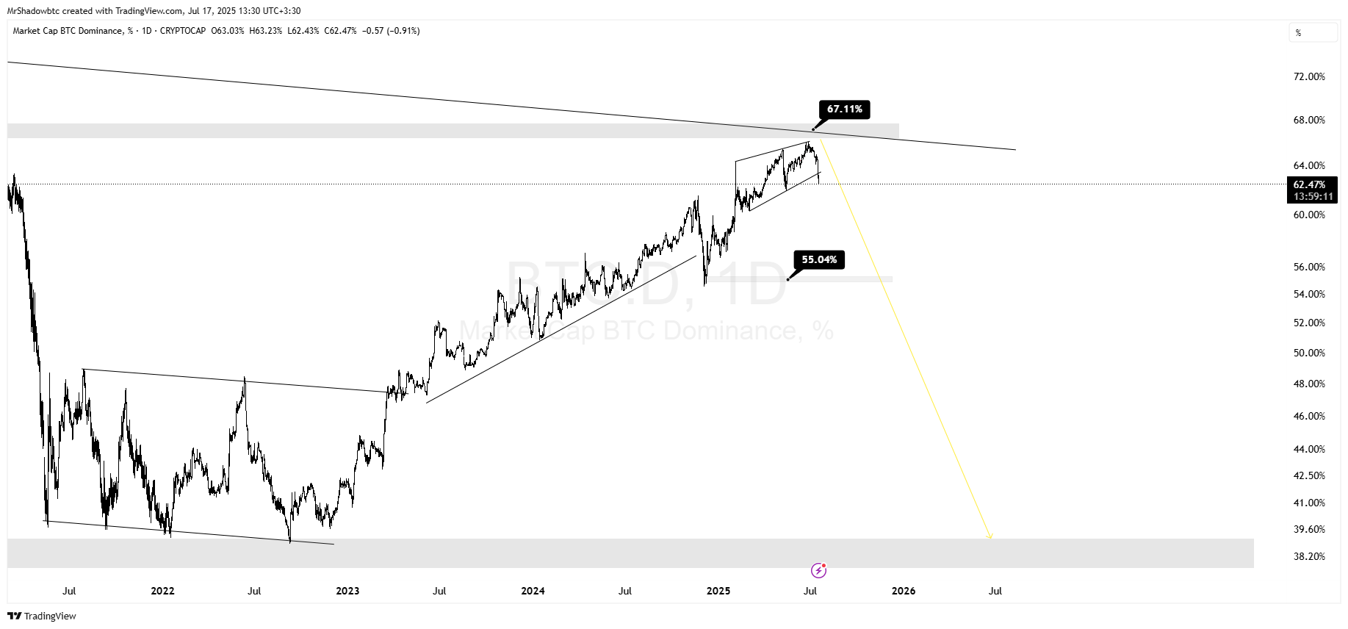This screenshot has height=629, width=1348.
Task: Click the purple lightning event icon
Action: (818, 570)
